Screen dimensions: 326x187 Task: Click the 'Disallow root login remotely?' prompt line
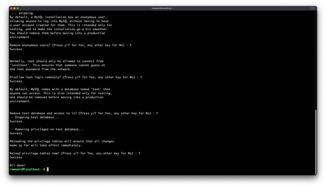click(76, 77)
